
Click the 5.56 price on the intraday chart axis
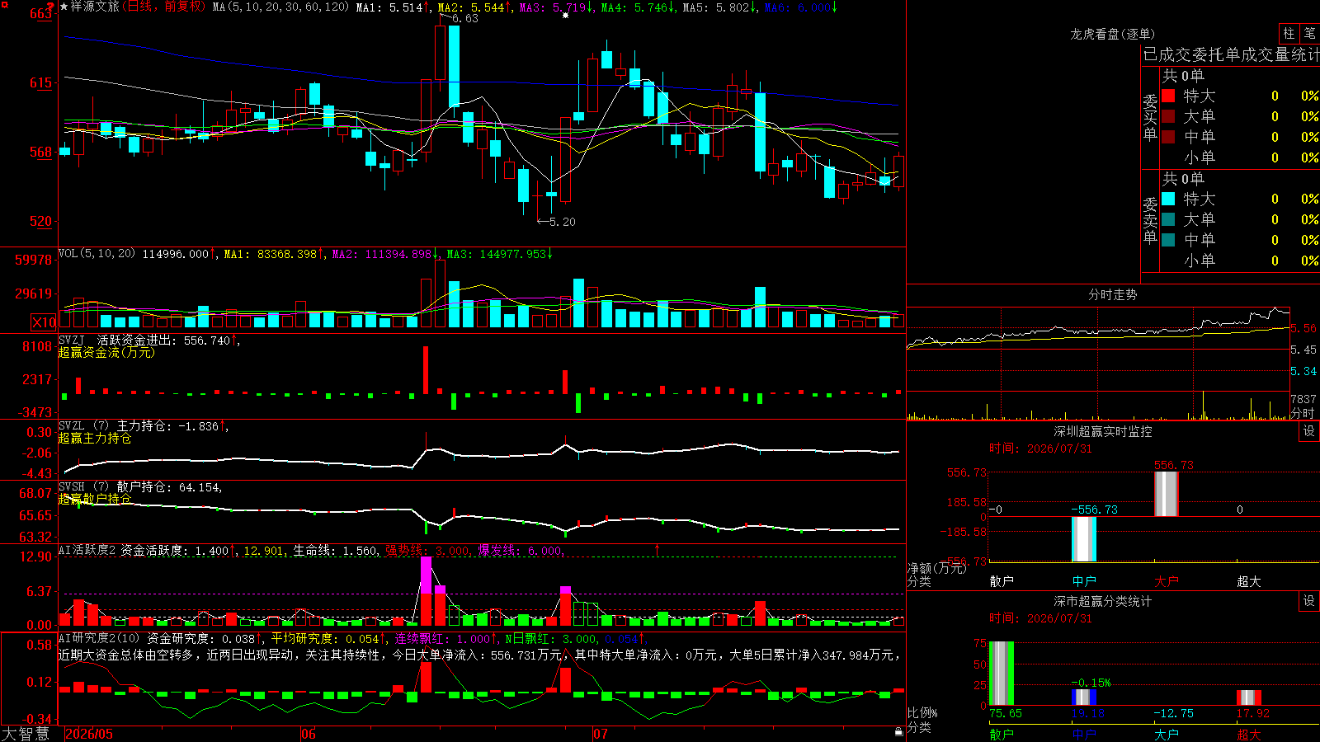click(1303, 328)
